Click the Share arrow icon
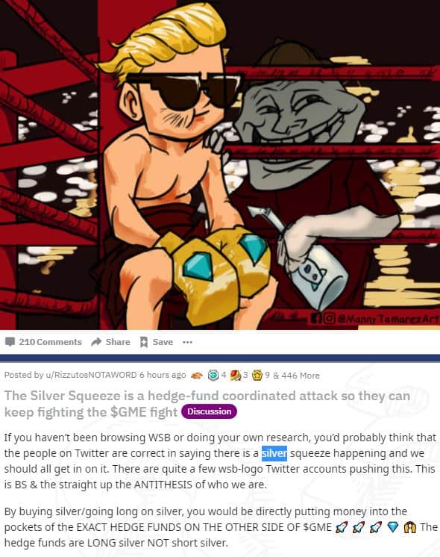Image resolution: width=440 pixels, height=557 pixels. (96, 342)
